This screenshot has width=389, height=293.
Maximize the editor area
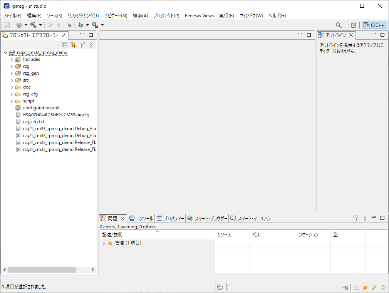pyautogui.click(x=309, y=35)
